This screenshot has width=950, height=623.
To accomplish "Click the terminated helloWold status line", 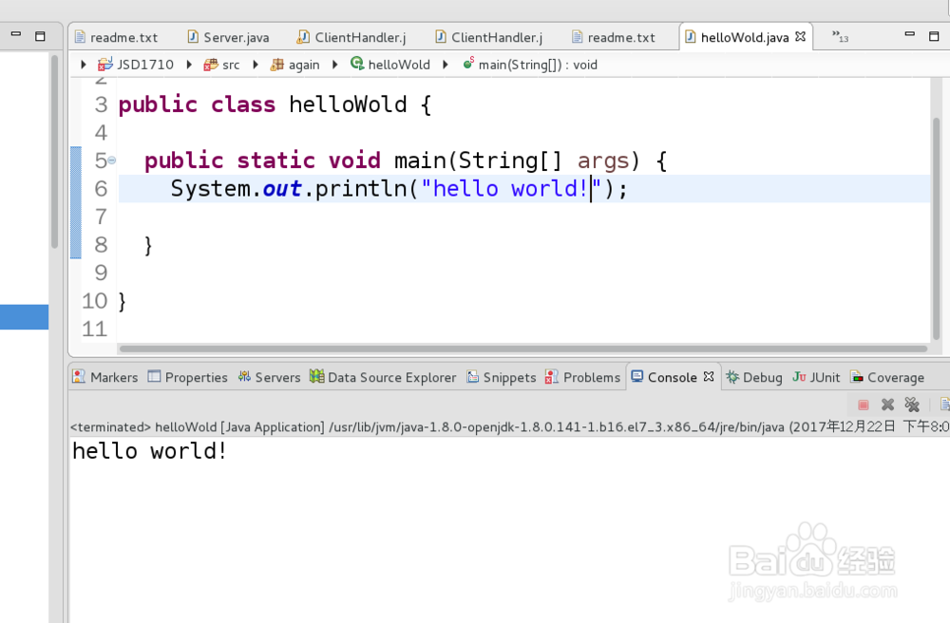I will point(509,426).
